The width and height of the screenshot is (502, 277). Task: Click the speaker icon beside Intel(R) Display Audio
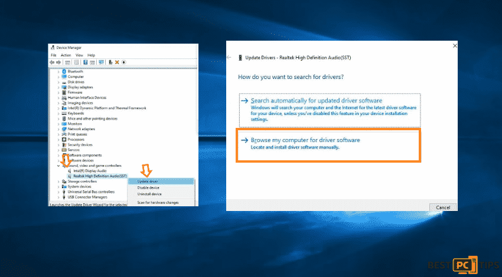point(70,171)
